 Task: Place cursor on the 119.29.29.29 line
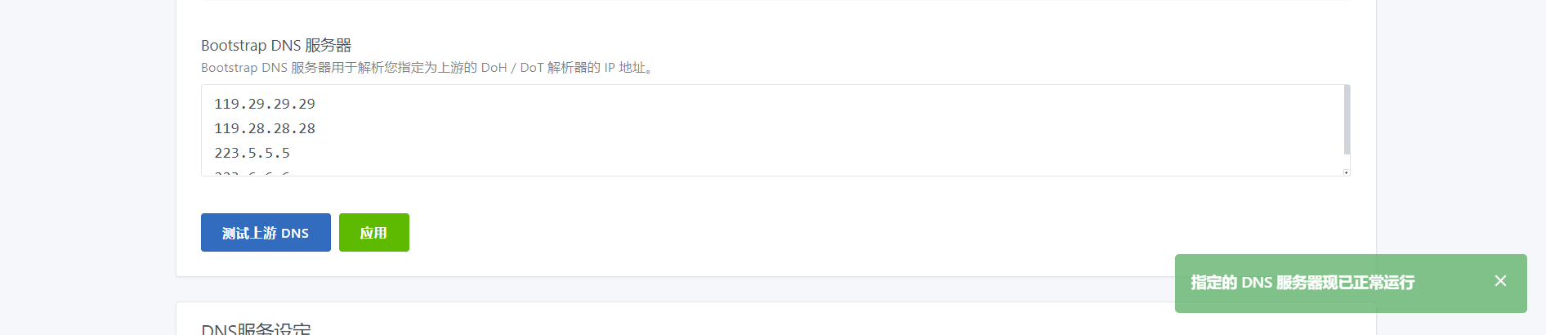click(265, 104)
